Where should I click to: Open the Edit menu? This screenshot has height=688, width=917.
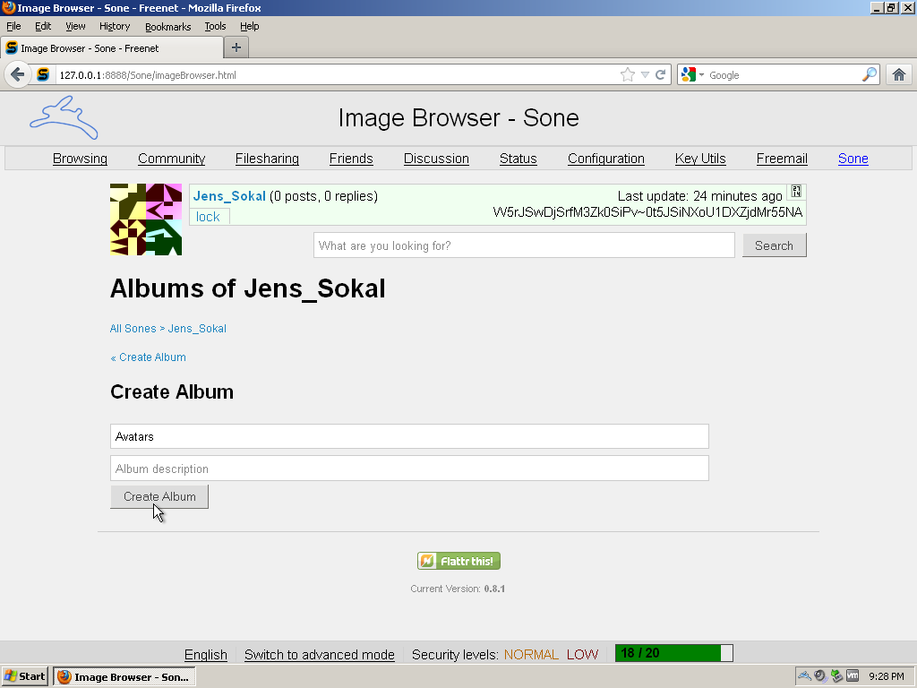point(43,26)
